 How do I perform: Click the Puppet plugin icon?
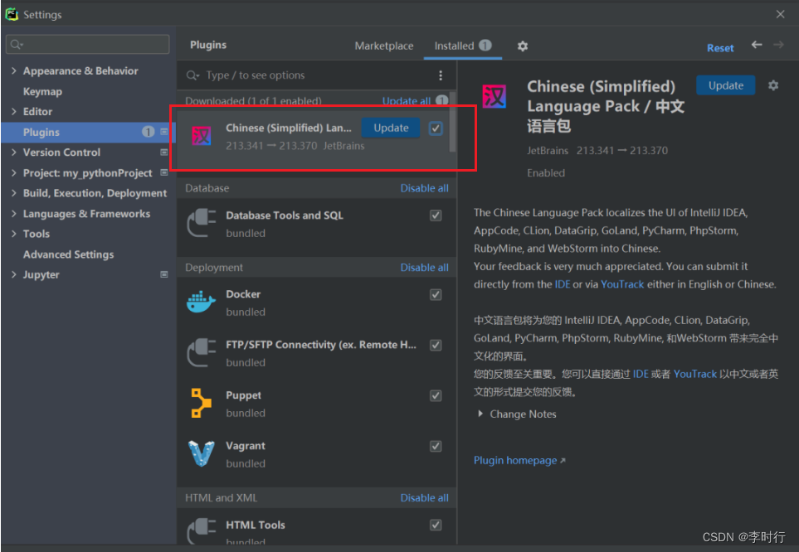(x=202, y=403)
